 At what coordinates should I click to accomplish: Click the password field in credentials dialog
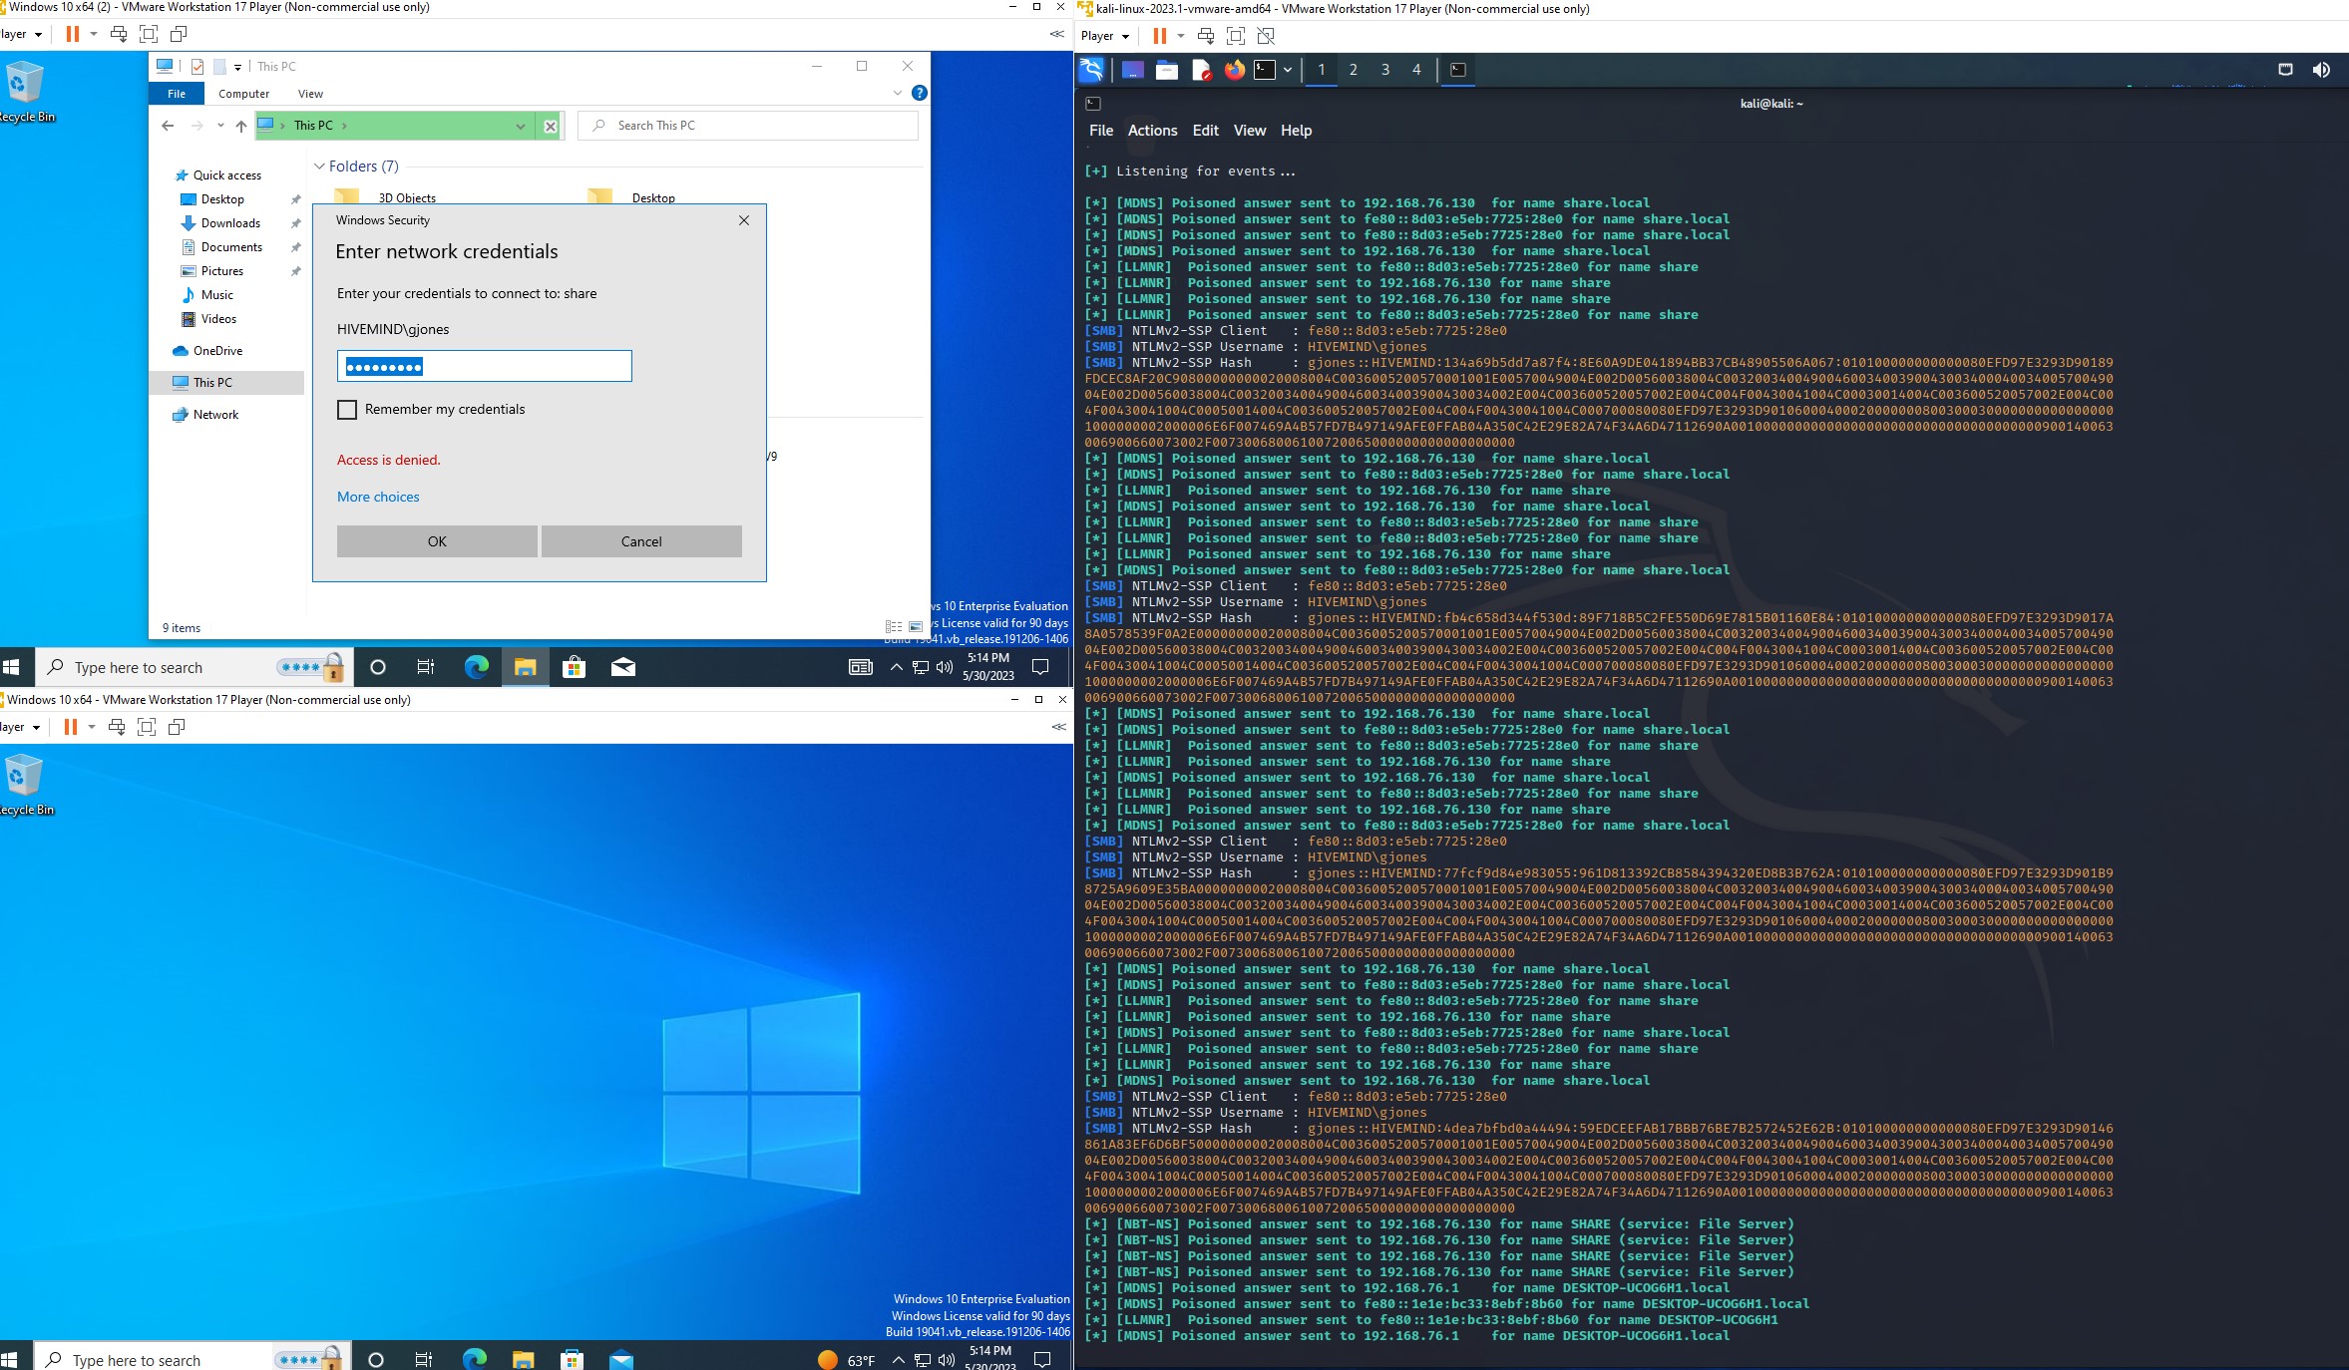(x=484, y=366)
